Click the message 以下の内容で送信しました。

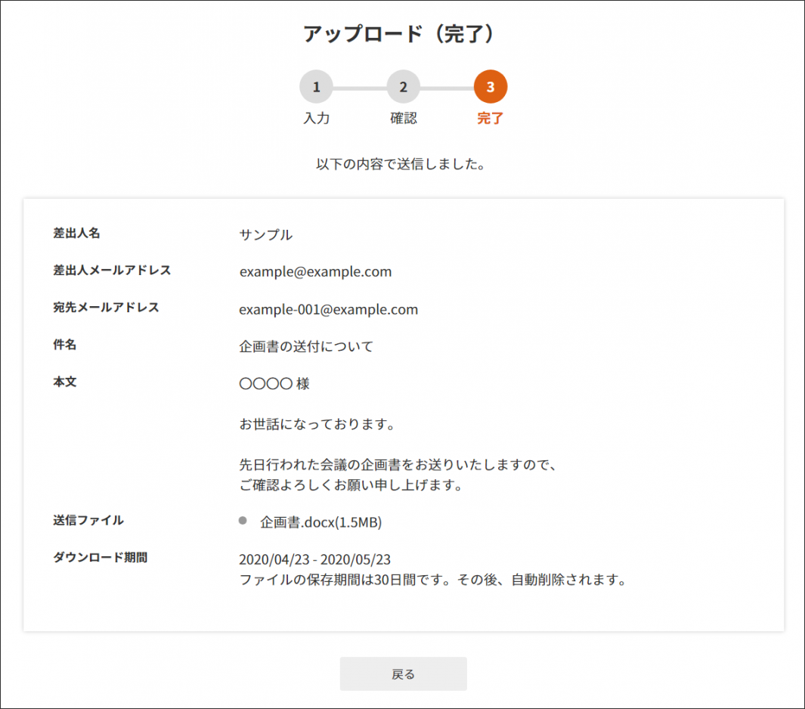click(400, 164)
